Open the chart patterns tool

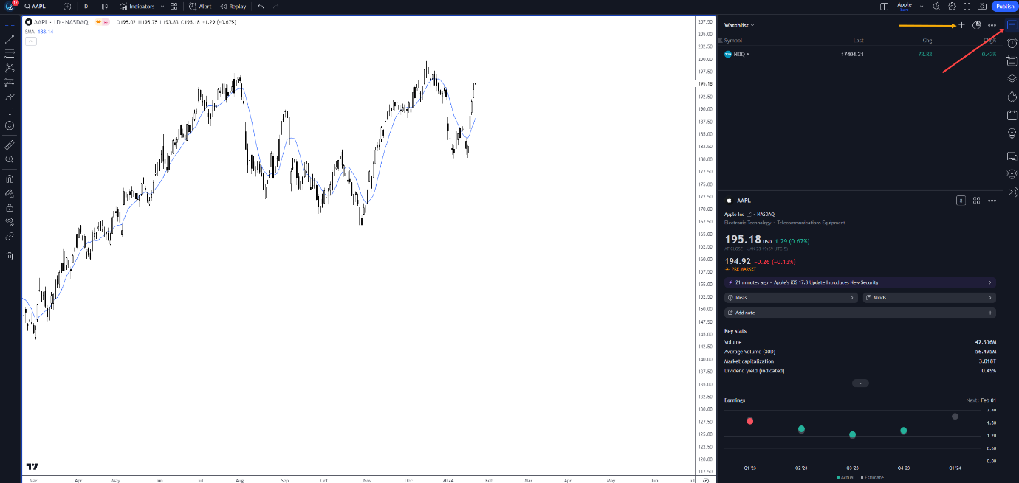pos(10,68)
